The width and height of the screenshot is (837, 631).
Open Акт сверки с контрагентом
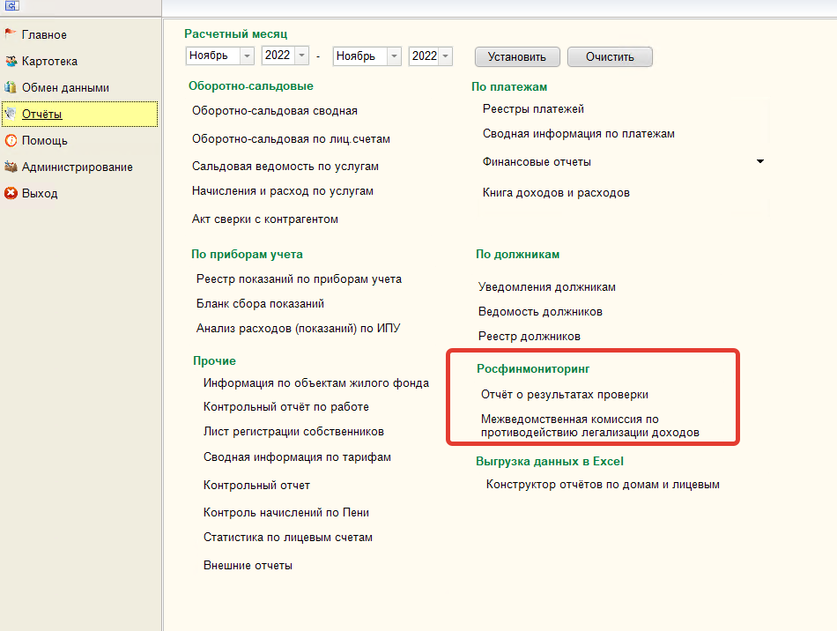(x=265, y=219)
